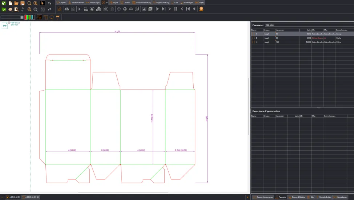Select parameter row H (Höhe)
The height and width of the screenshot is (200, 355).
click(302, 42)
